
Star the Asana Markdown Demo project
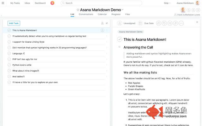pos(78,10)
